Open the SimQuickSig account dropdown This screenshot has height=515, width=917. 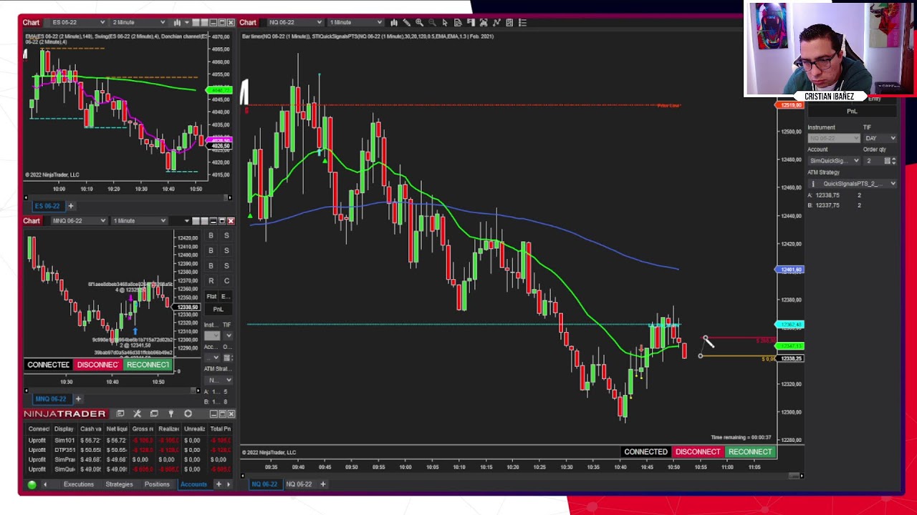(x=834, y=161)
